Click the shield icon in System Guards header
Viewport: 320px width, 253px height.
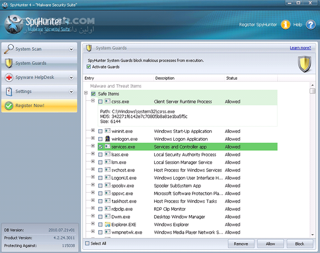click(89, 48)
